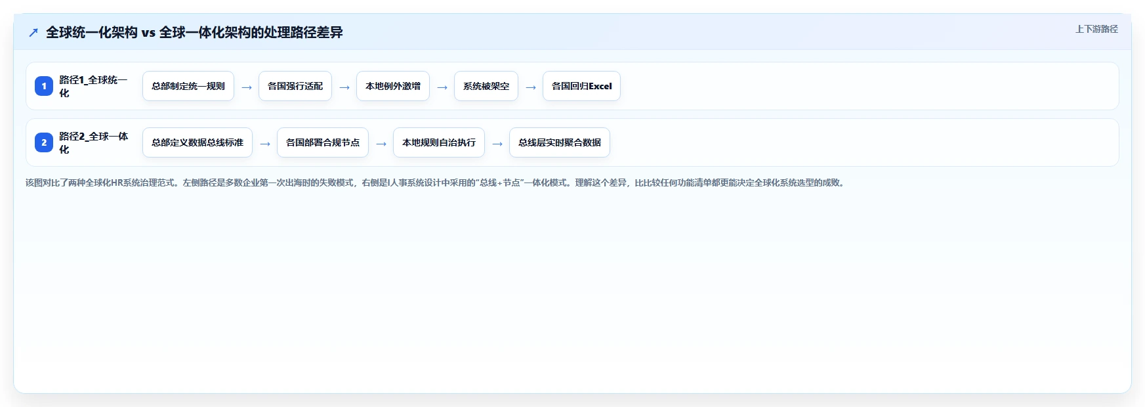Click the arrow after 本地规则自治执行
Viewport: 1145px width, 407px height.
(x=497, y=143)
